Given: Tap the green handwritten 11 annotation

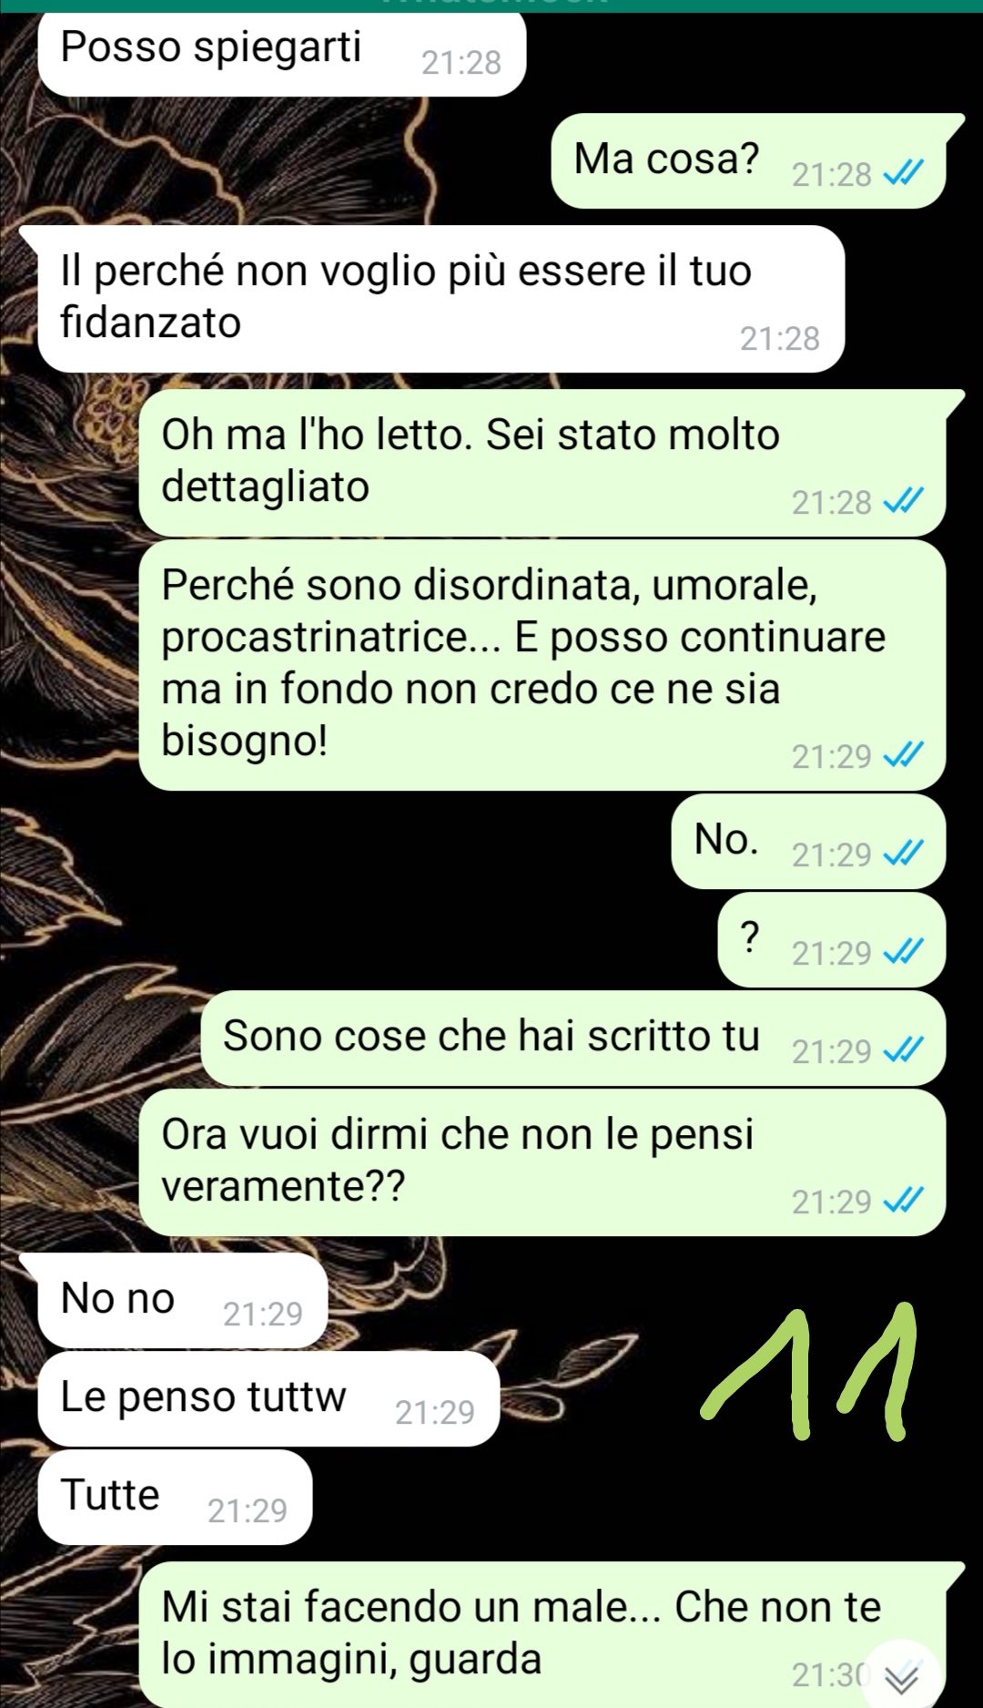Looking at the screenshot, I should pos(808,1373).
